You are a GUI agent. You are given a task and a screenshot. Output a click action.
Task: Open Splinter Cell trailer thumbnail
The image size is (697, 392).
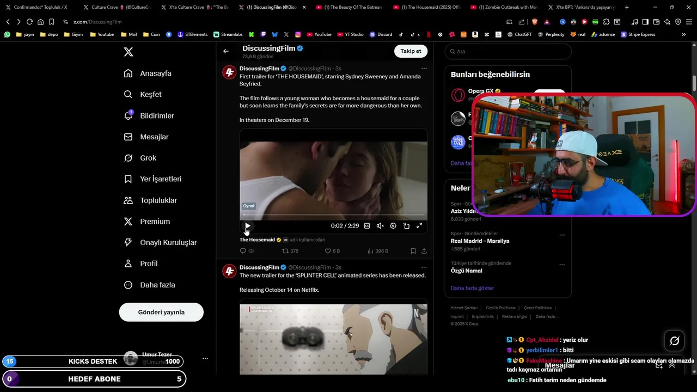pyautogui.click(x=333, y=339)
